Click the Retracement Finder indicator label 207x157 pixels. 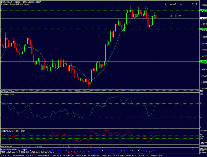tap(14, 150)
